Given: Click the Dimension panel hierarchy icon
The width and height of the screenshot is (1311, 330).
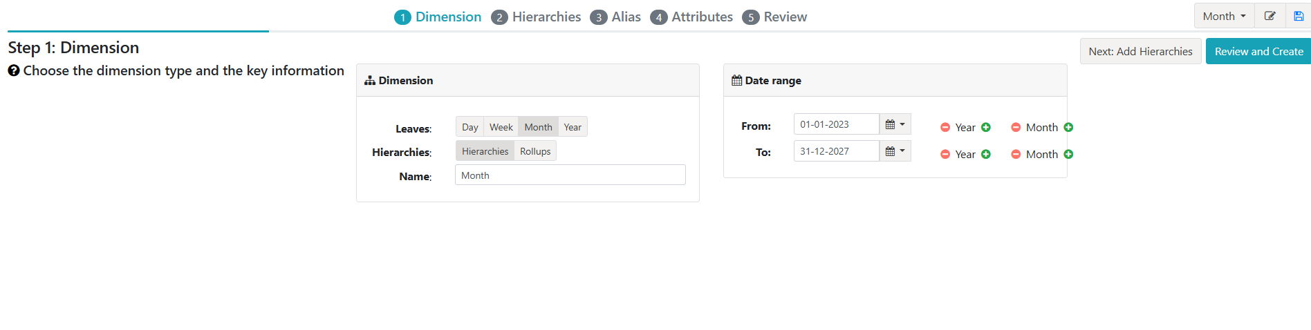Looking at the screenshot, I should click(370, 80).
